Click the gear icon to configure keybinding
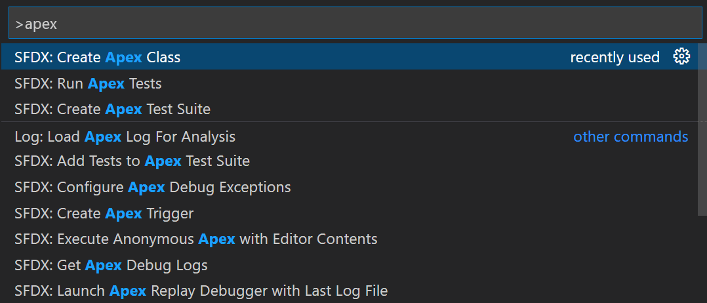The image size is (707, 303). point(681,57)
